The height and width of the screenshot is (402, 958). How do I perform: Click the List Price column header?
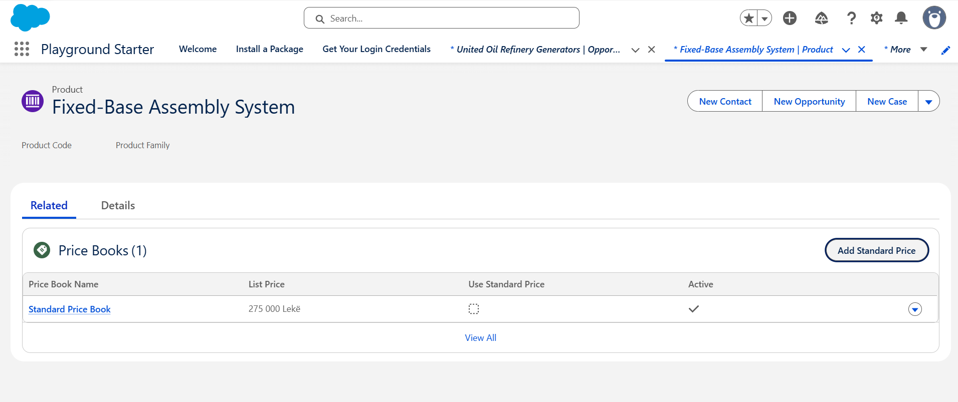click(x=267, y=284)
